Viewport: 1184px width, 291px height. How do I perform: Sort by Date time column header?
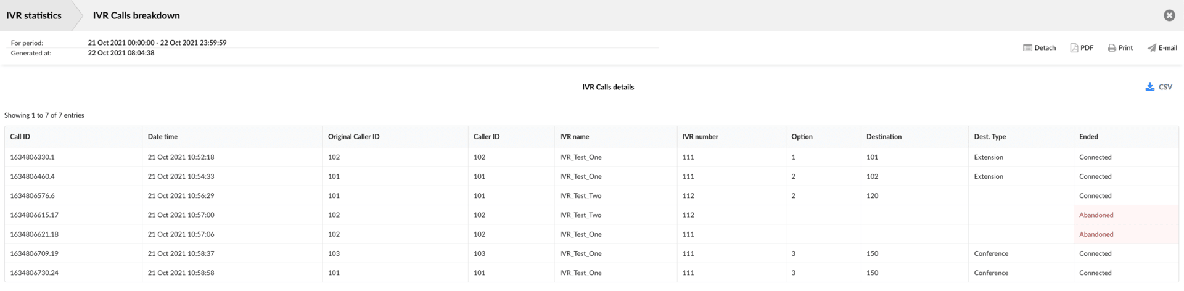tap(163, 137)
